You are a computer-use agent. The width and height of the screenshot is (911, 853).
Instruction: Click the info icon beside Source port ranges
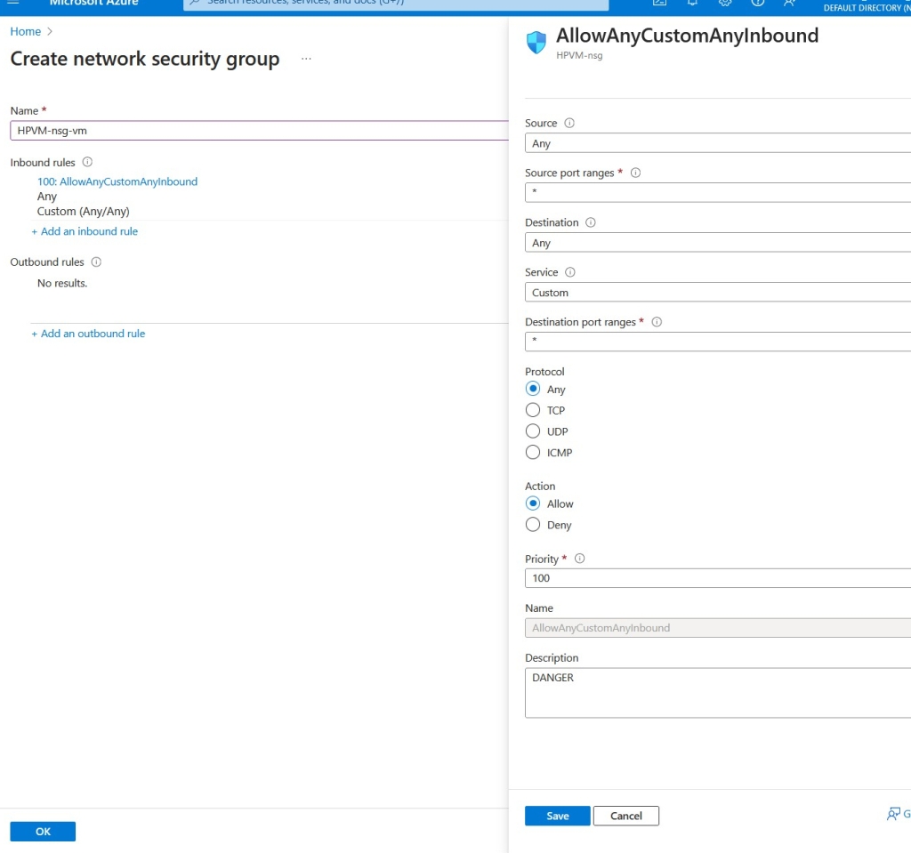coord(635,173)
